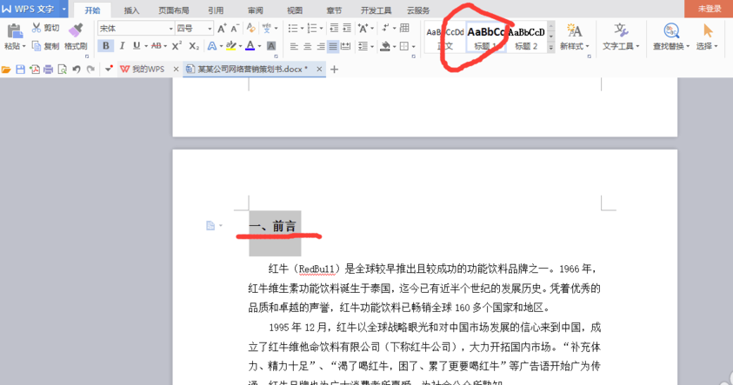Viewport: 733px width, 385px height.
Task: Click the 未登录 login button
Action: (708, 9)
